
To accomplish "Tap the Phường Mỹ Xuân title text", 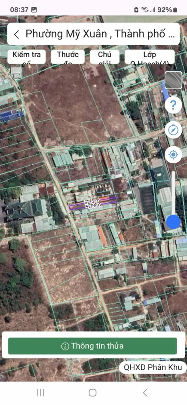I will tap(100, 34).
